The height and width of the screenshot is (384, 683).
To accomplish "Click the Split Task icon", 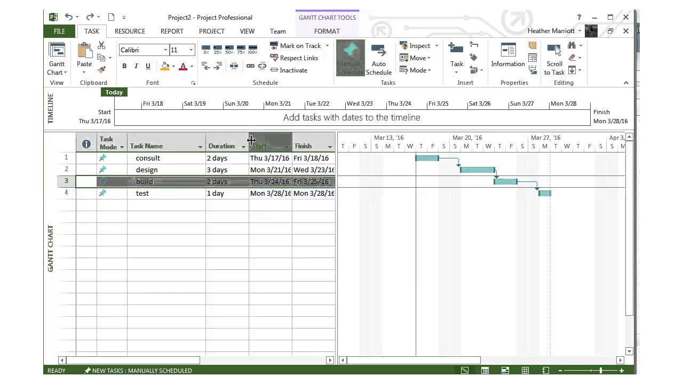I will 234,66.
